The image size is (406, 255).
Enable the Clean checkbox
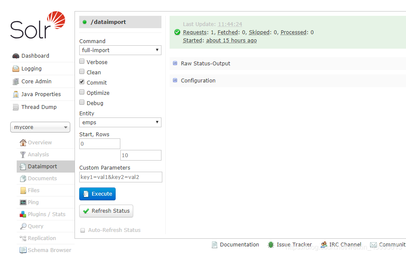pos(82,72)
